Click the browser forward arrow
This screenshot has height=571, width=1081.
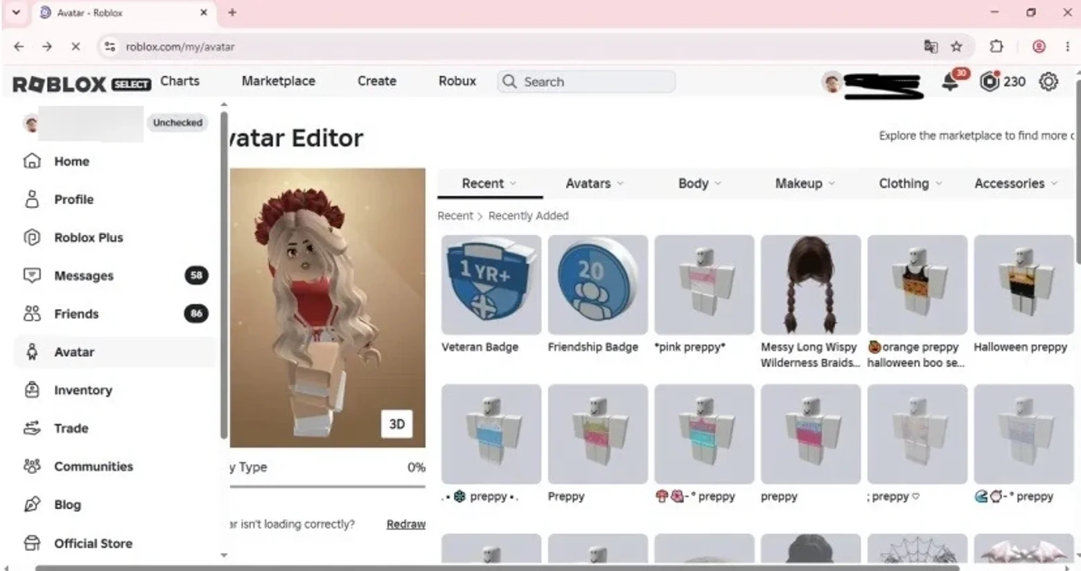[x=47, y=46]
